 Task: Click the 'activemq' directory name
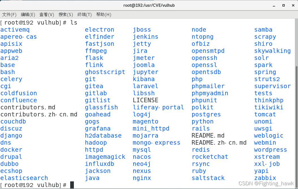coord(15,30)
